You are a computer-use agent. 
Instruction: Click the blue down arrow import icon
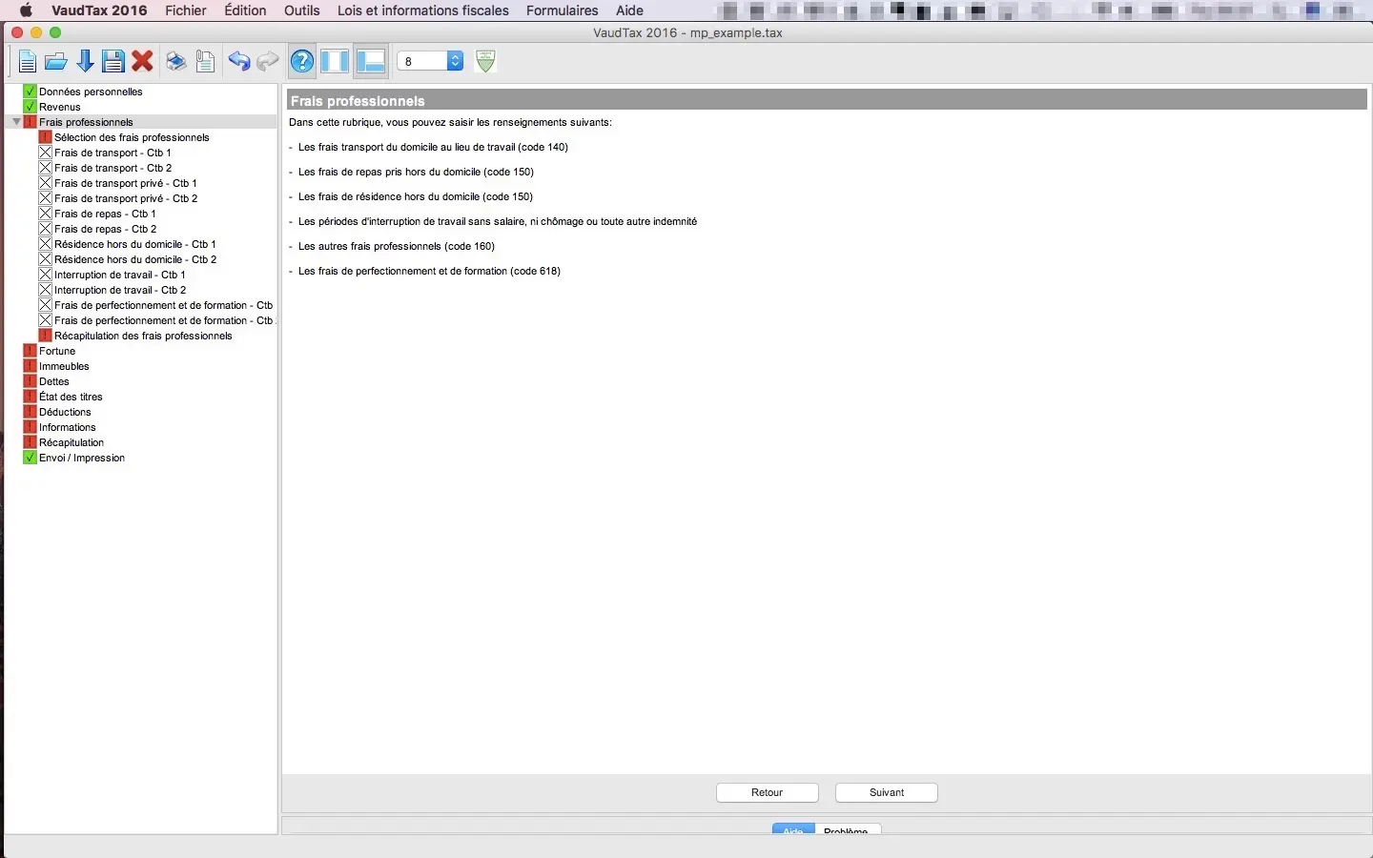click(x=85, y=62)
